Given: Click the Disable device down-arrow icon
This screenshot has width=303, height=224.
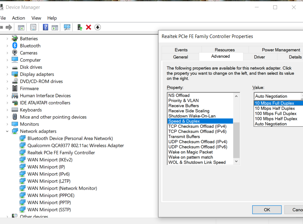Looking at the screenshot, I should [x=98, y=28].
